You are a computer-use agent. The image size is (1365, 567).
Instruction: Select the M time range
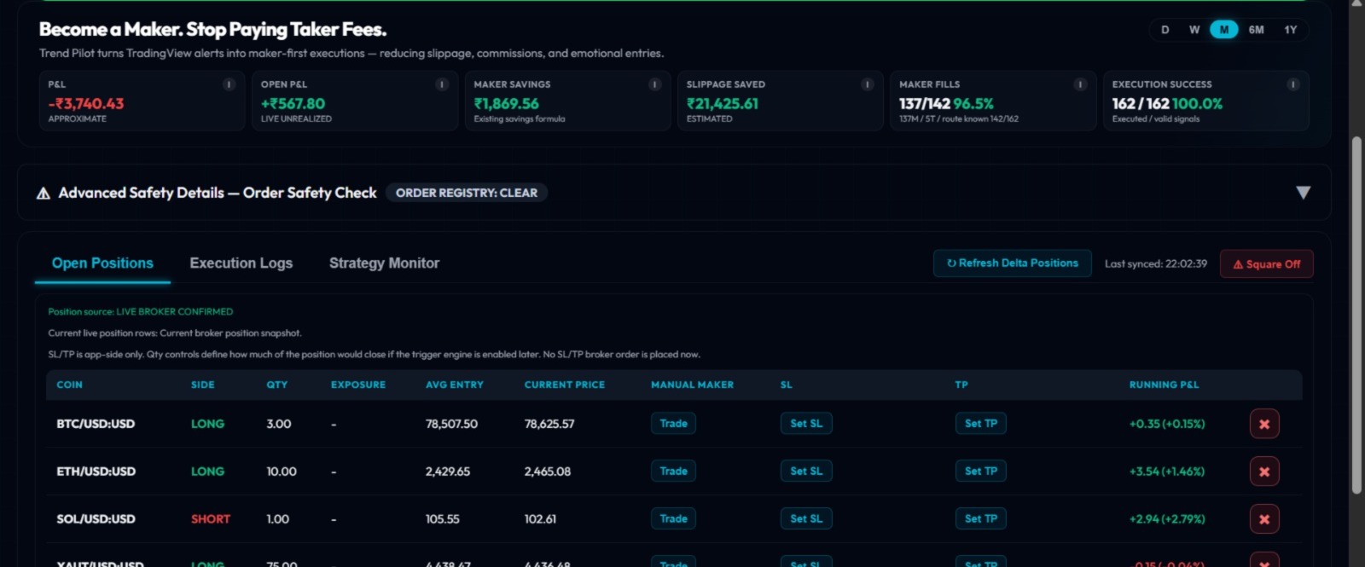pyautogui.click(x=1223, y=30)
